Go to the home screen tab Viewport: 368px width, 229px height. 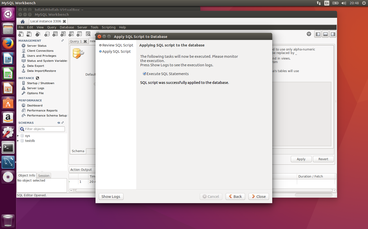(x=23, y=21)
